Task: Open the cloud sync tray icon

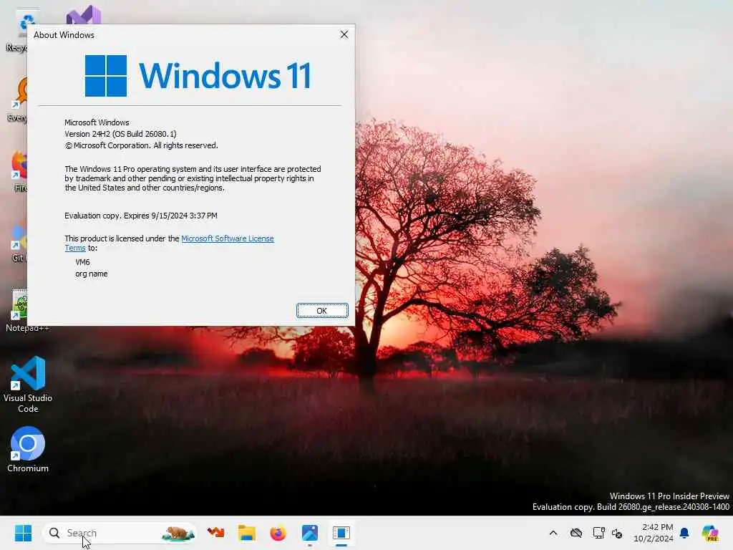Action: pos(576,533)
